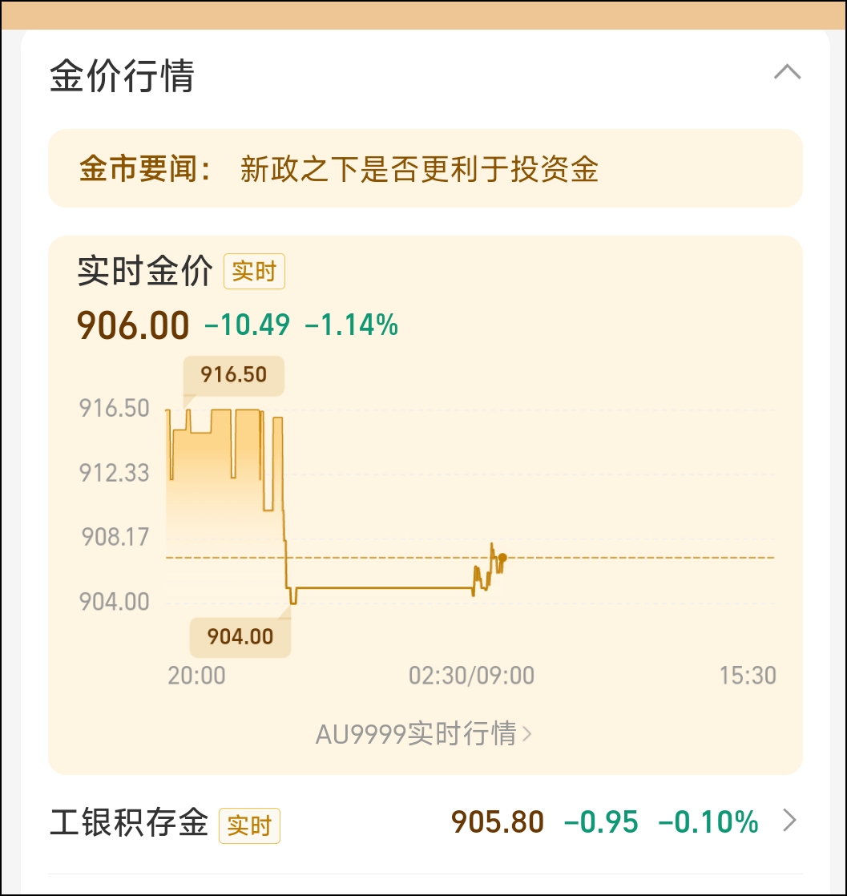Tap the 金价行情 section title
Screen dimensions: 847x896
click(x=123, y=75)
